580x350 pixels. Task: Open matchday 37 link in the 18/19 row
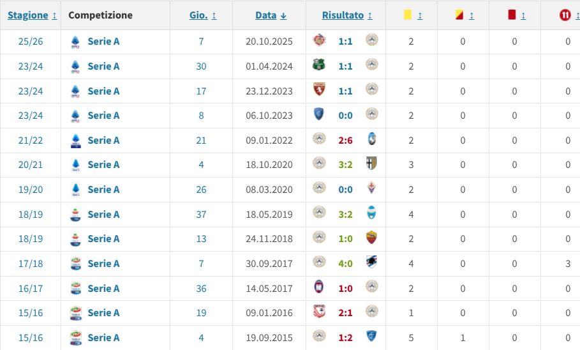(x=201, y=214)
